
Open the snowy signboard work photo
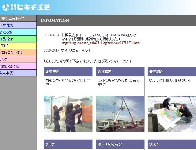[x=171, y=114]
